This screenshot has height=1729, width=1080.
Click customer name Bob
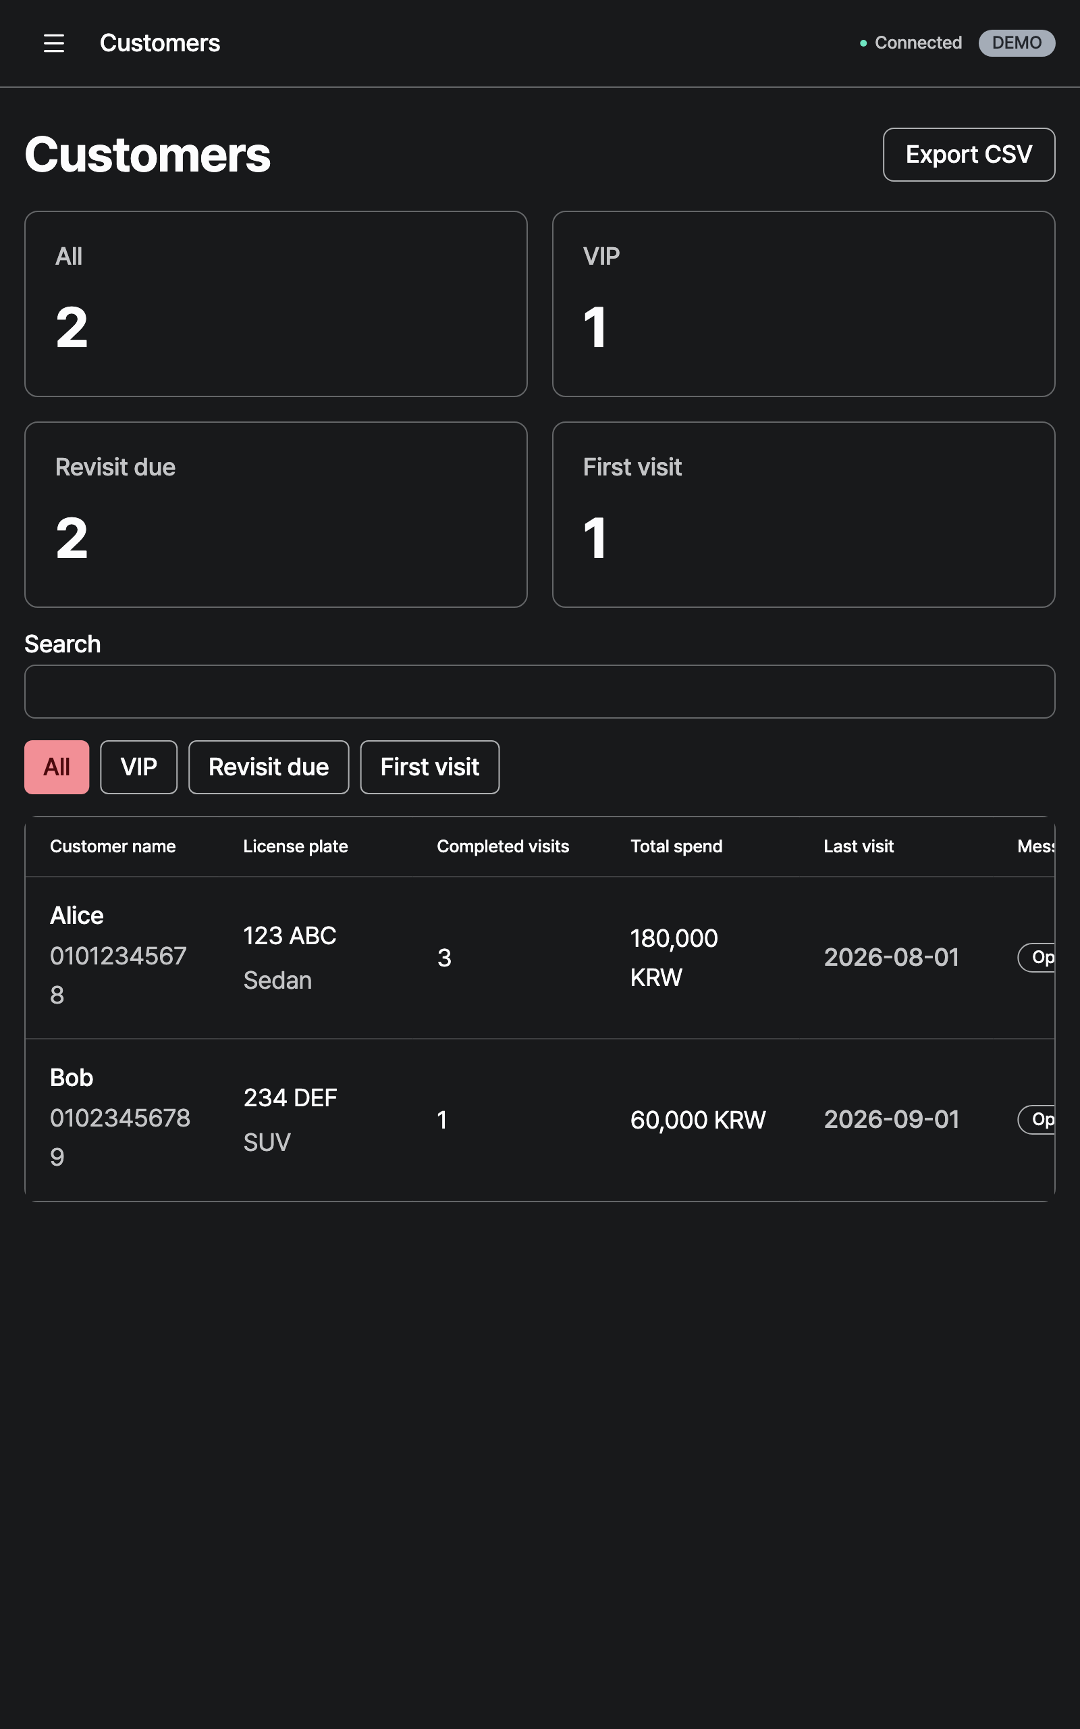coord(72,1077)
